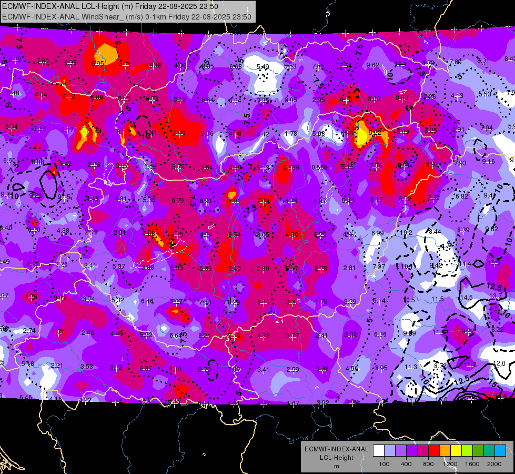The height and width of the screenshot is (474, 515).
Task: Click the legend scale value 100
Action: [x=384, y=464]
